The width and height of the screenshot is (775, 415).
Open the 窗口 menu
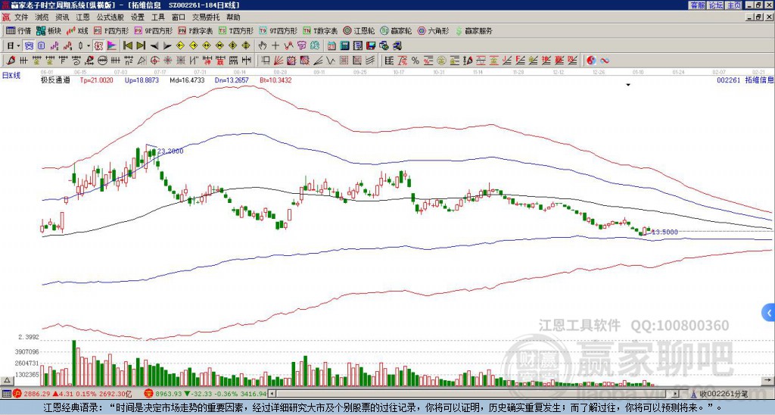point(179,17)
